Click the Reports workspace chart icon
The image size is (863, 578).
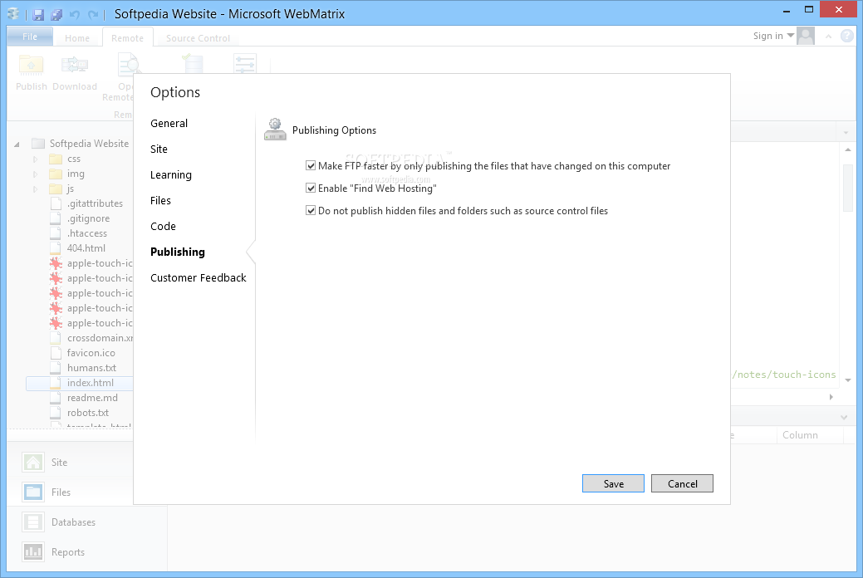33,551
